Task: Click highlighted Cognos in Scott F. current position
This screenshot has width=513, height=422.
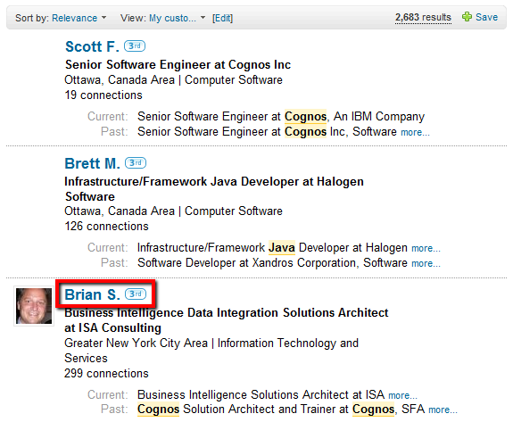Action: pyautogui.click(x=306, y=117)
